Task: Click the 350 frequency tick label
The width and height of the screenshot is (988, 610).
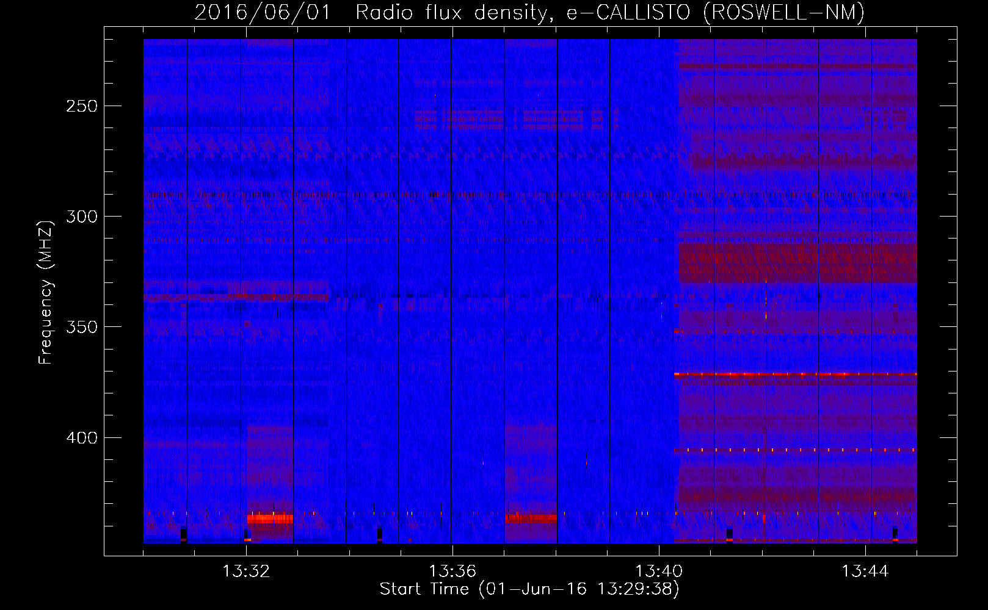Action: pyautogui.click(x=82, y=328)
